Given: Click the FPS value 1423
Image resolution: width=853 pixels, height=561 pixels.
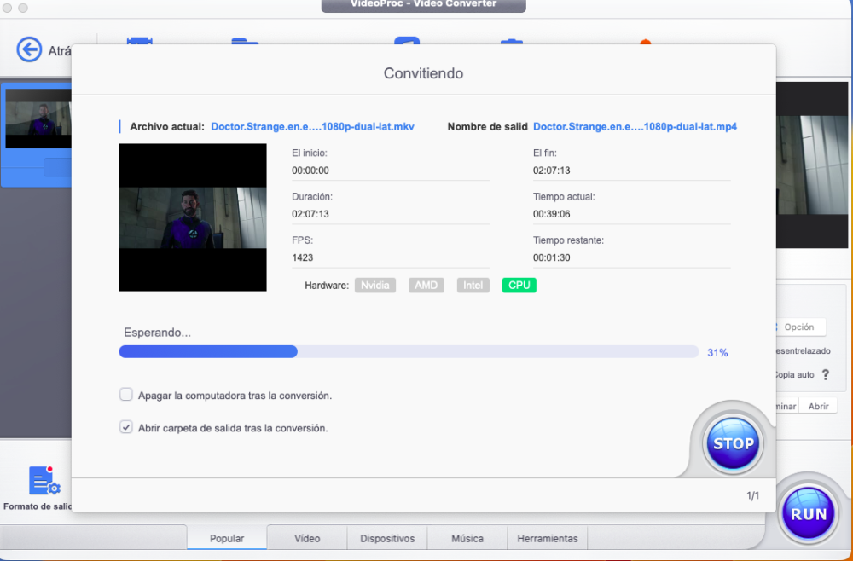Looking at the screenshot, I should point(303,257).
